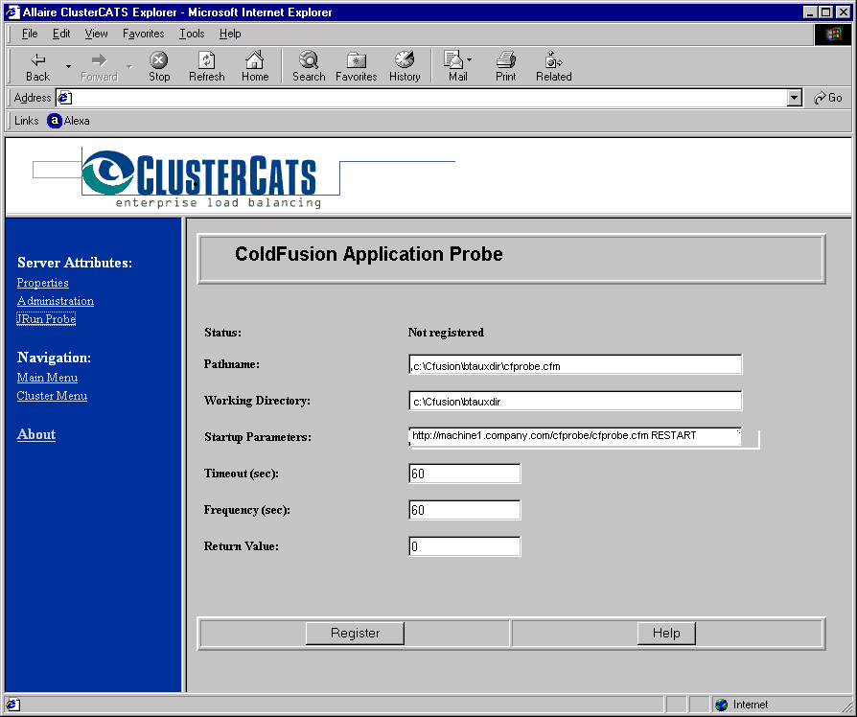
Task: Click the Forward toolbar button
Action: pos(99,67)
